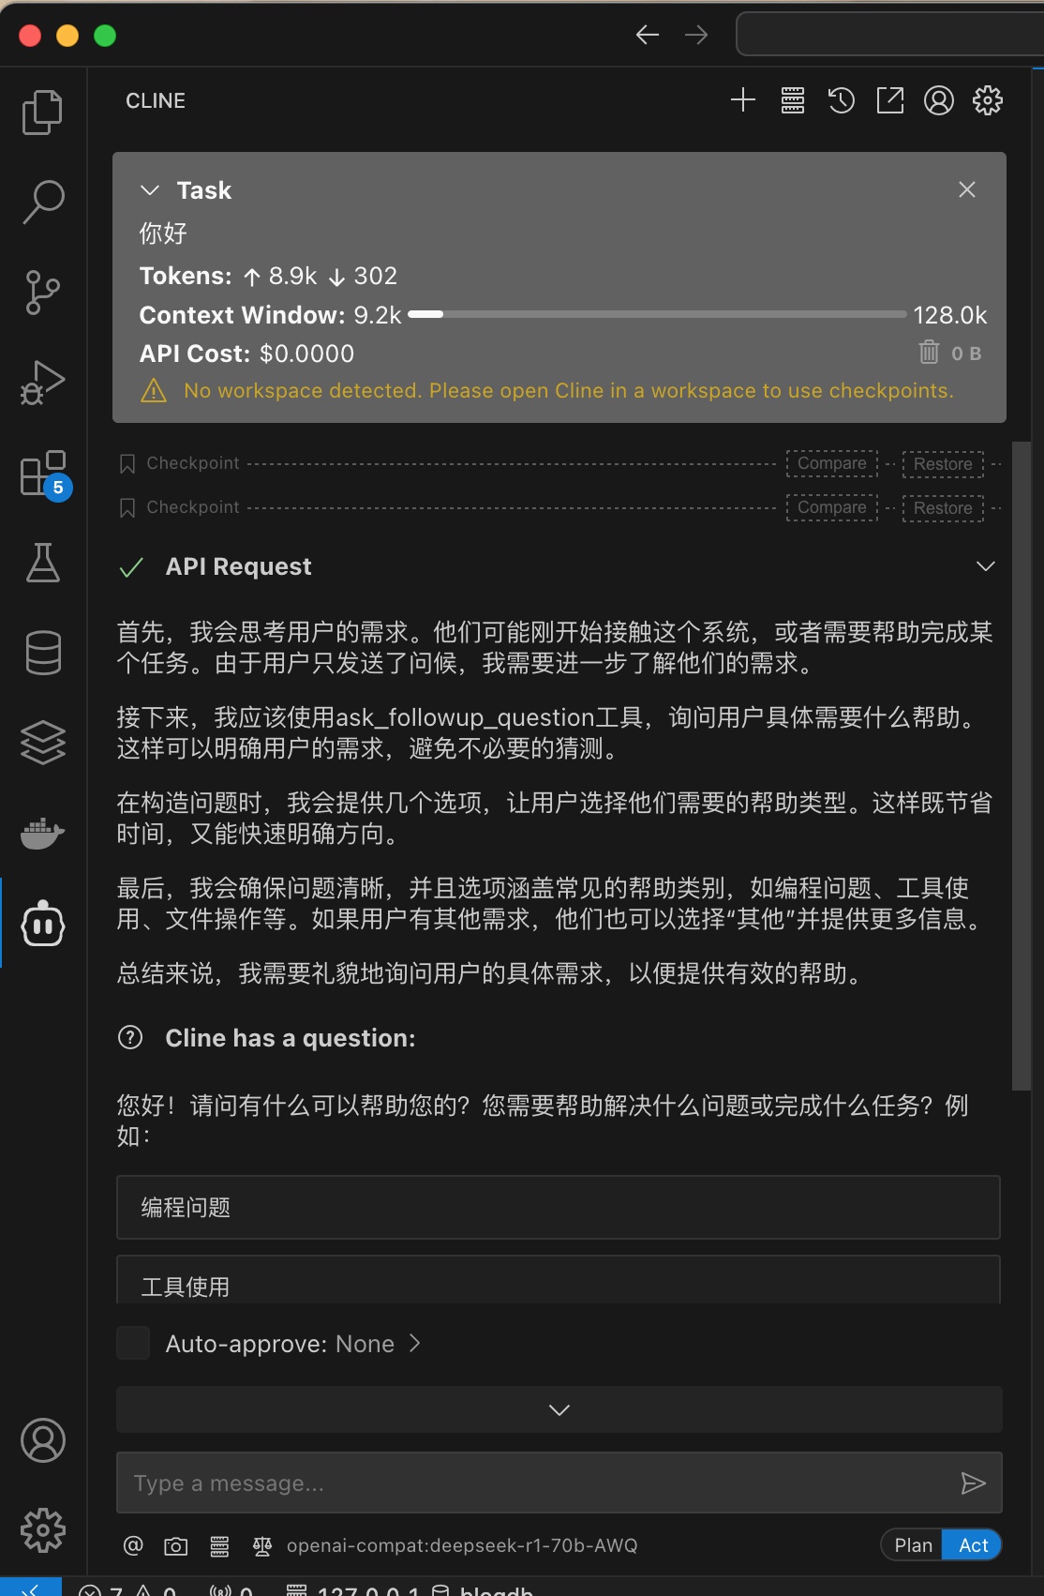Screen dimensions: 1044x1596
Task: Expand the API Request details chevron
Action: (x=985, y=566)
